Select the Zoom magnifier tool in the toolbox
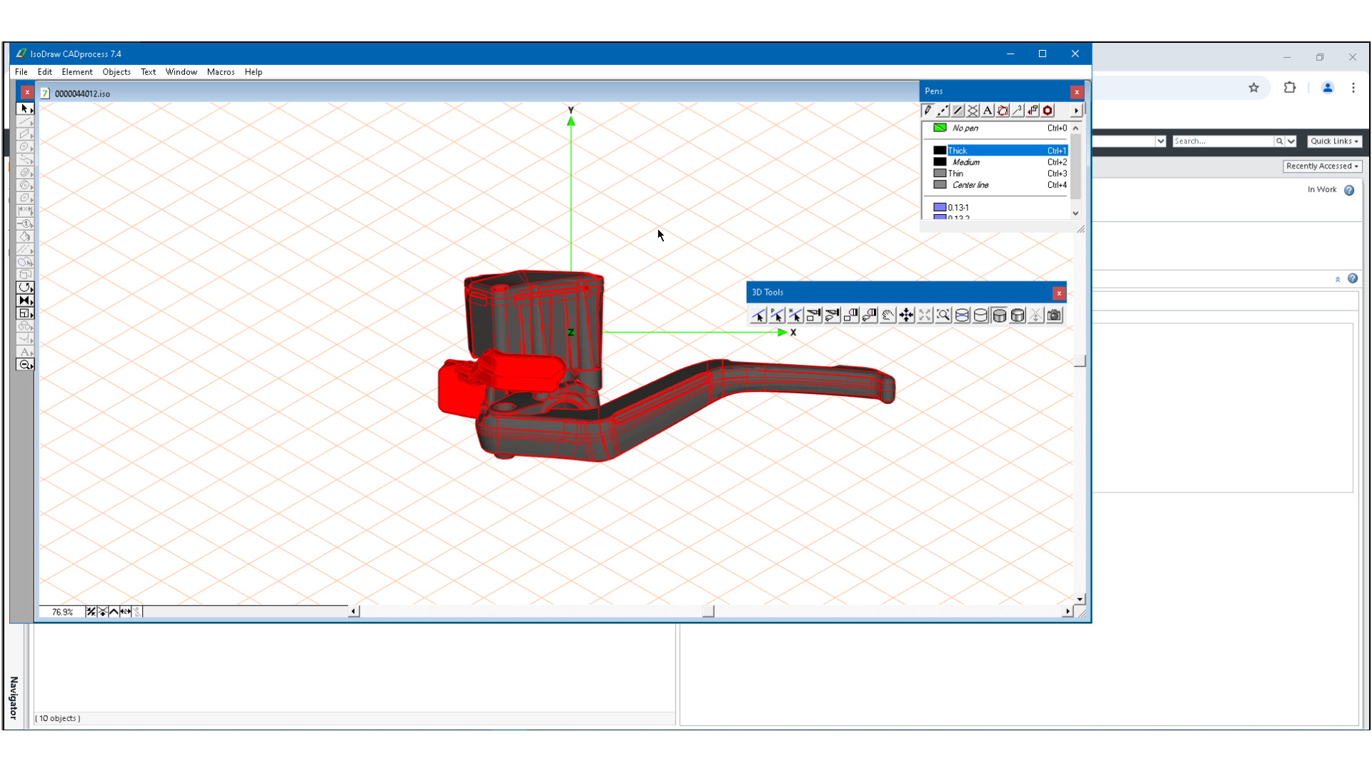The width and height of the screenshot is (1372, 771). click(x=25, y=365)
